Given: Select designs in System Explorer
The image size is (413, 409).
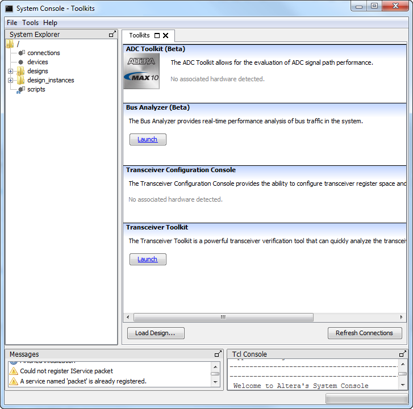Looking at the screenshot, I should click(x=37, y=71).
